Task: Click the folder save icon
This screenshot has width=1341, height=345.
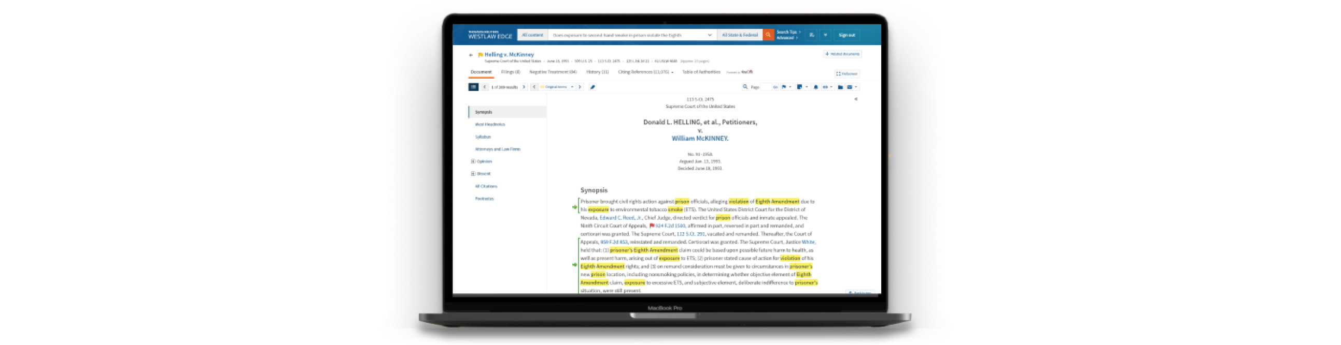Action: point(840,87)
